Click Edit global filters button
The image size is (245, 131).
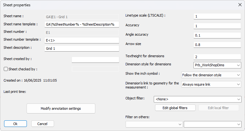[175, 108]
